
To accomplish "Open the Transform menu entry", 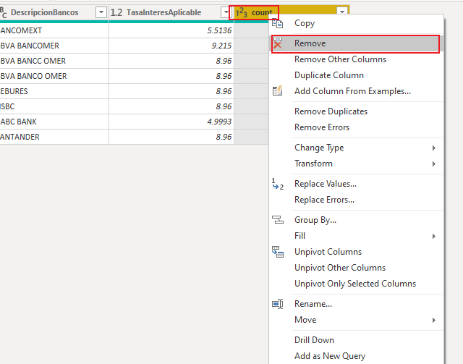I will (356, 164).
